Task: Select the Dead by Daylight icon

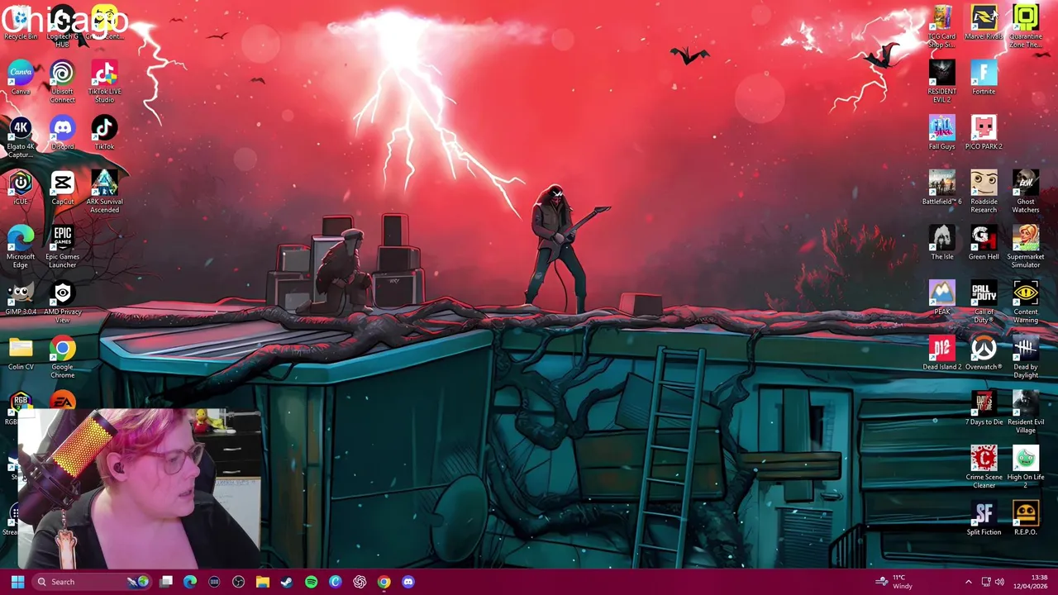Action: click(1026, 357)
